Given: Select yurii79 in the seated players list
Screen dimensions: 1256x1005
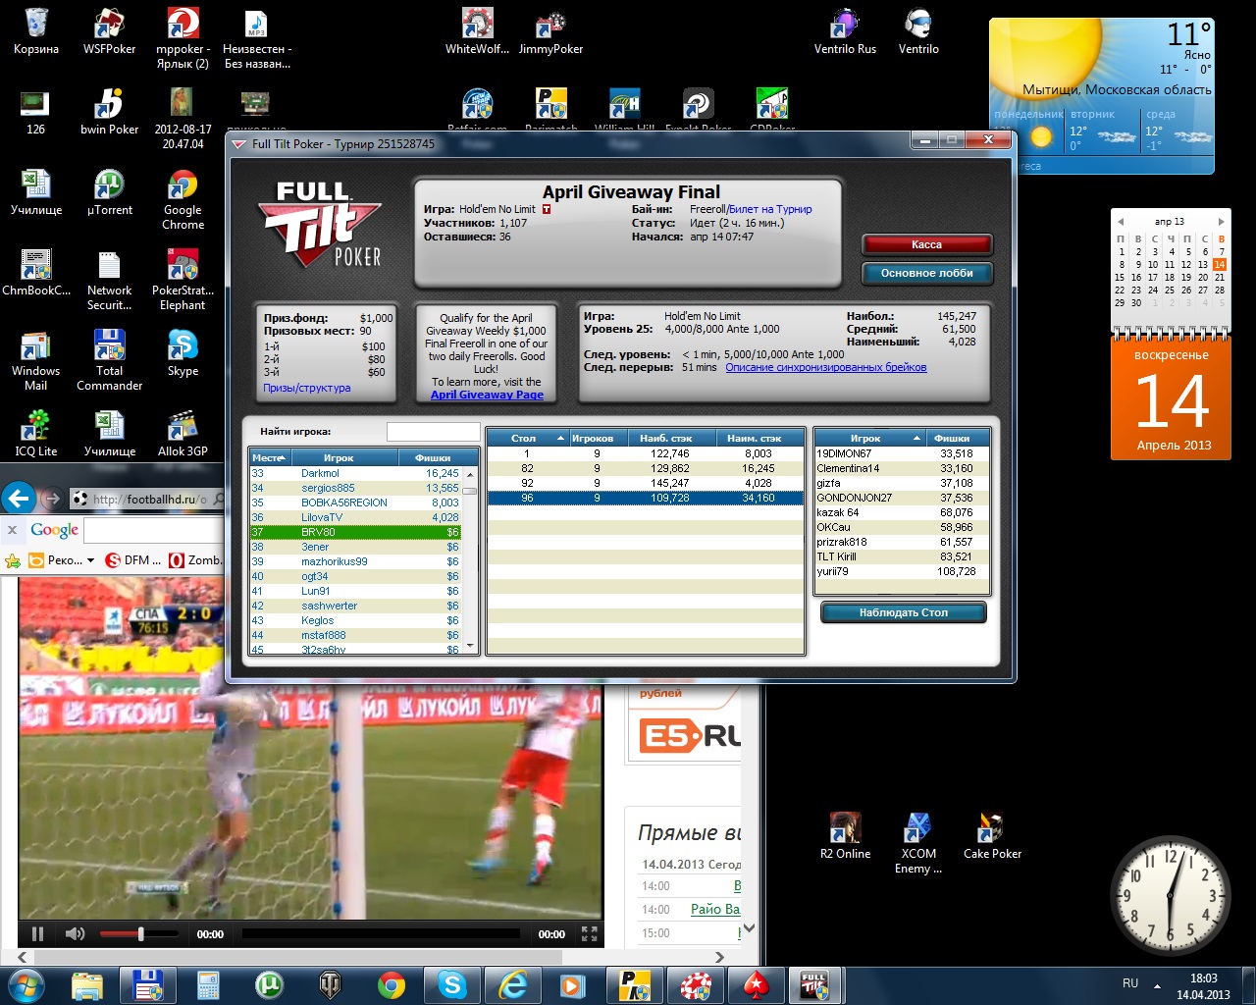Looking at the screenshot, I should (902, 571).
